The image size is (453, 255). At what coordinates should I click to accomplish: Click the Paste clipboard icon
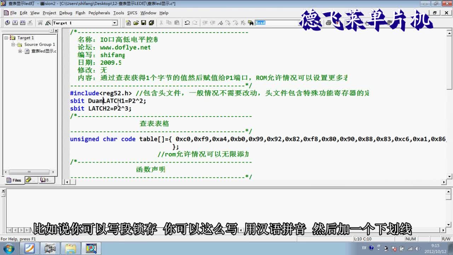177,23
